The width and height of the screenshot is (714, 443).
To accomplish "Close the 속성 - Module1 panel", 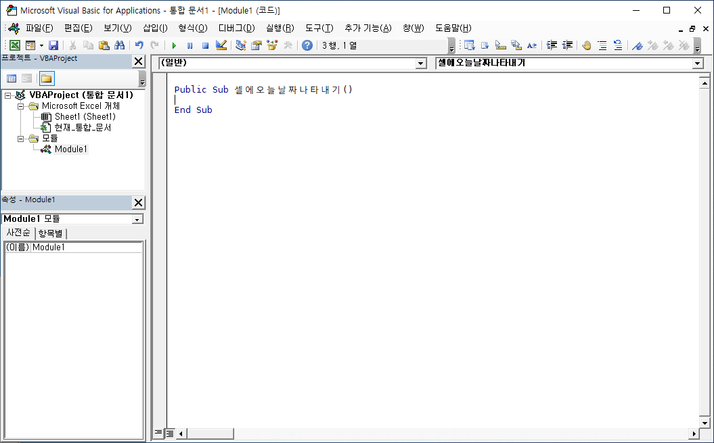I will [139, 203].
